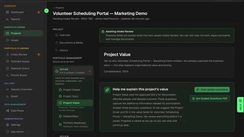The image size is (244, 137).
Task: Click the Intake Review list icon
Action: [x=7, y=55]
